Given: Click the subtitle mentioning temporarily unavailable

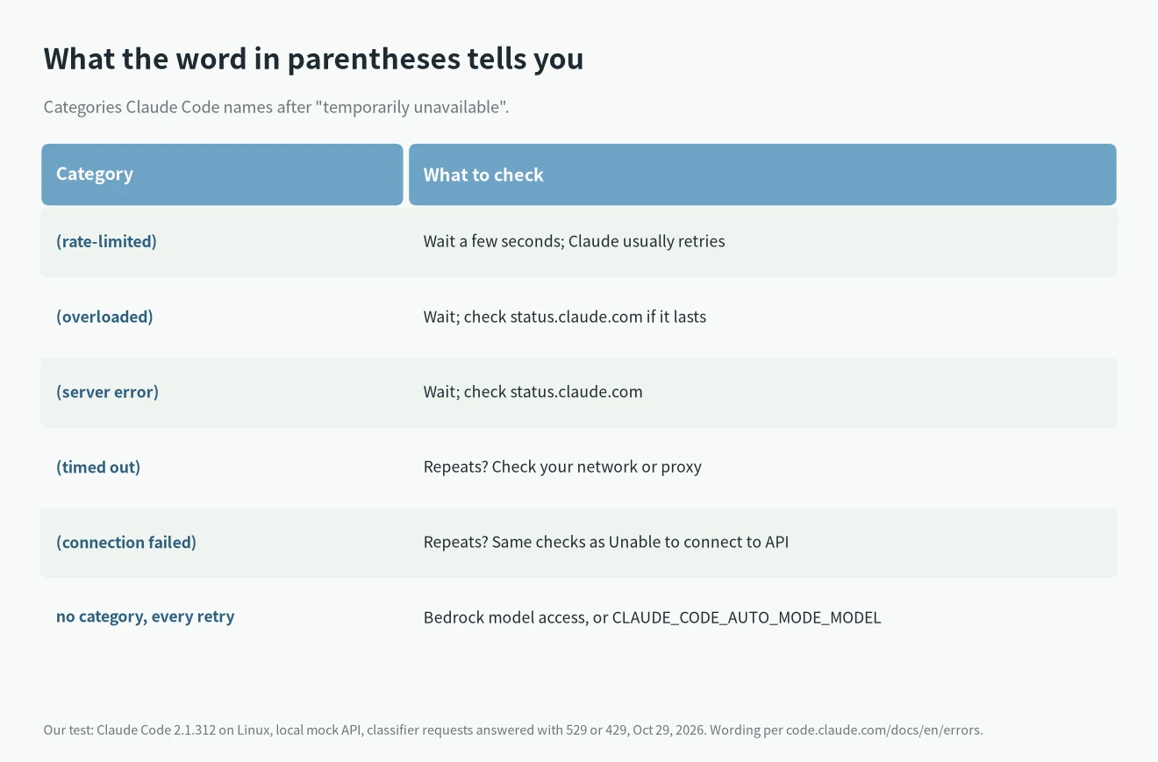Looking at the screenshot, I should coord(276,108).
